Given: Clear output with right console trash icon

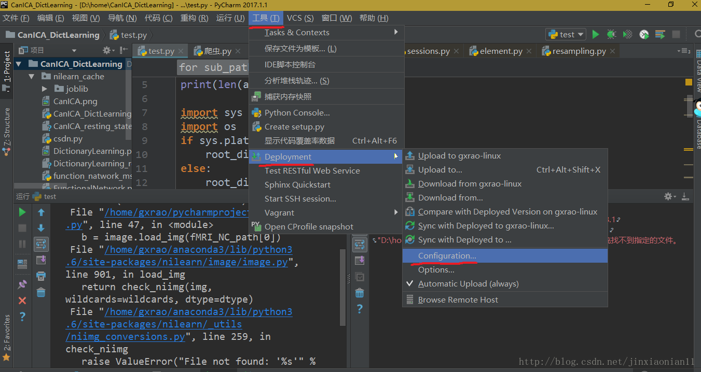Looking at the screenshot, I should tap(360, 293).
